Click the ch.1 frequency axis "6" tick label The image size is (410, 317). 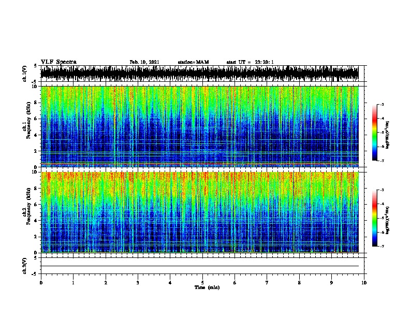click(x=36, y=119)
